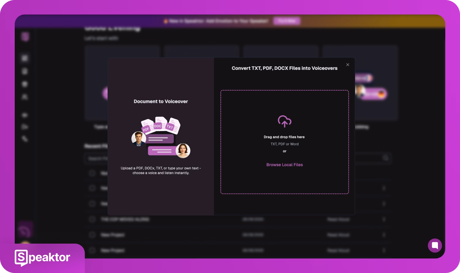Click the female speaker avatar

(183, 150)
